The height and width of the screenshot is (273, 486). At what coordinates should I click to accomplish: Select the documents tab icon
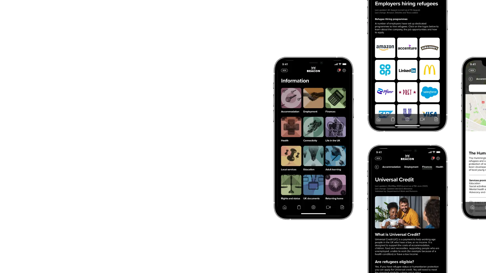tap(342, 207)
